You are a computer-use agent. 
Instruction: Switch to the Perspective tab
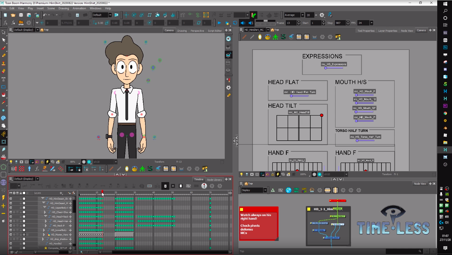point(197,30)
